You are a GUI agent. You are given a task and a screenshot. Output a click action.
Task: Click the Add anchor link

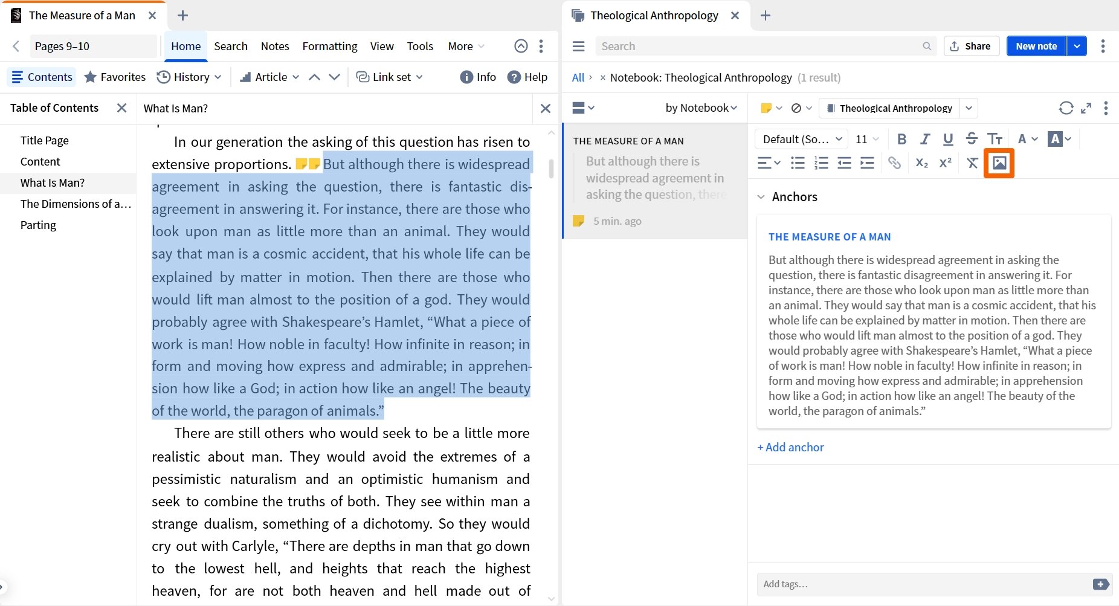790,447
